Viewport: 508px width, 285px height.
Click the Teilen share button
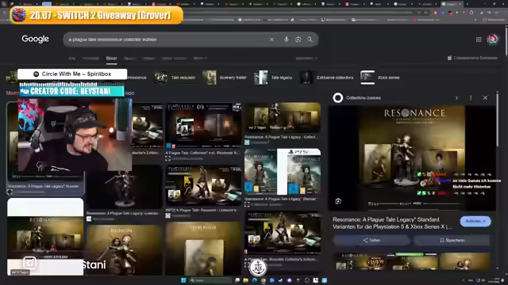pos(371,240)
